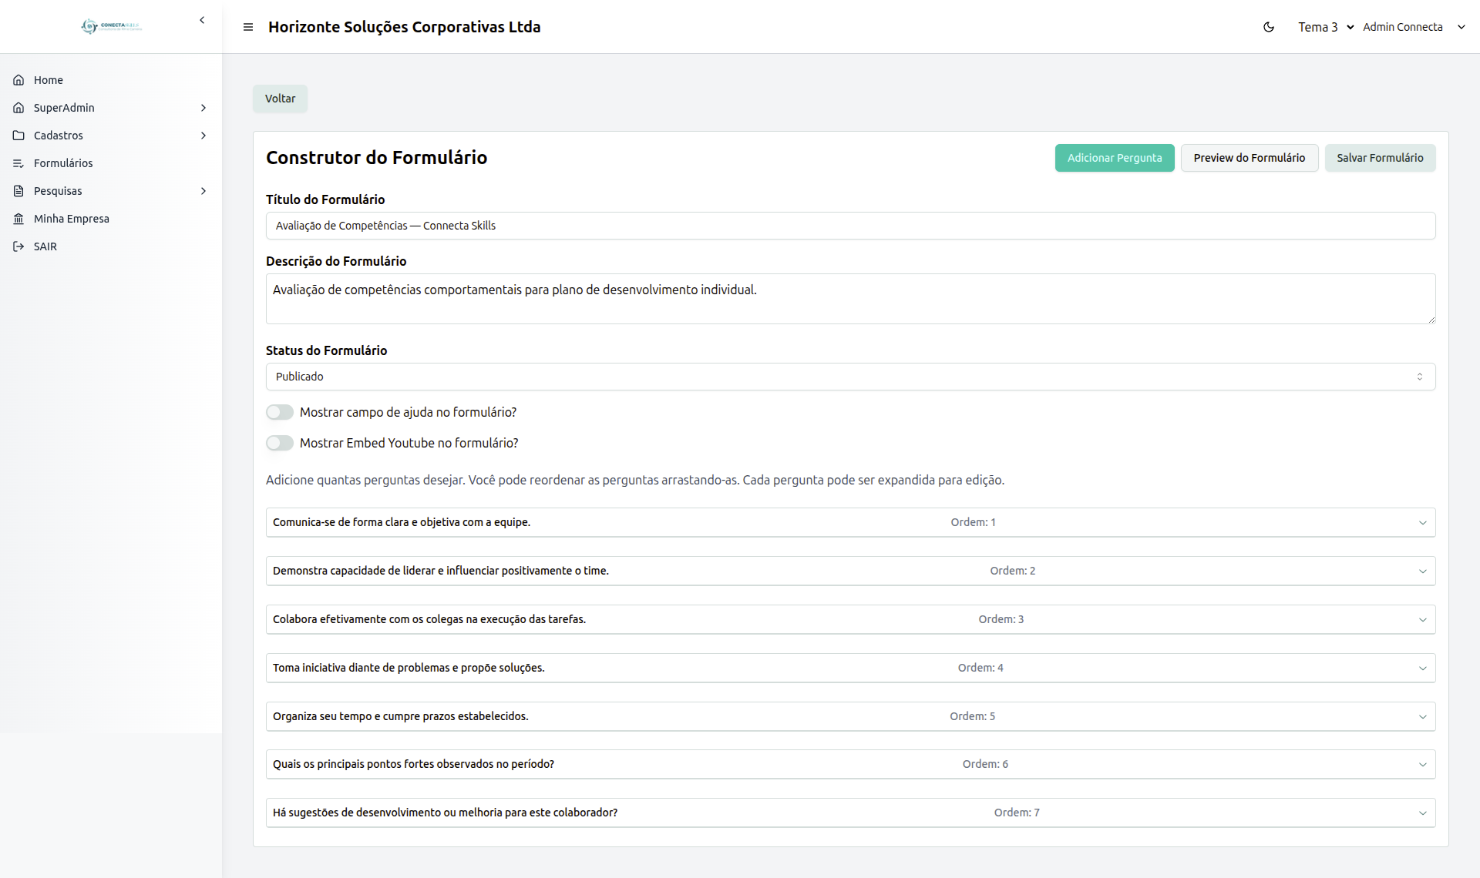Enable Youtube embed toggle
This screenshot has width=1480, height=878.
(x=280, y=443)
